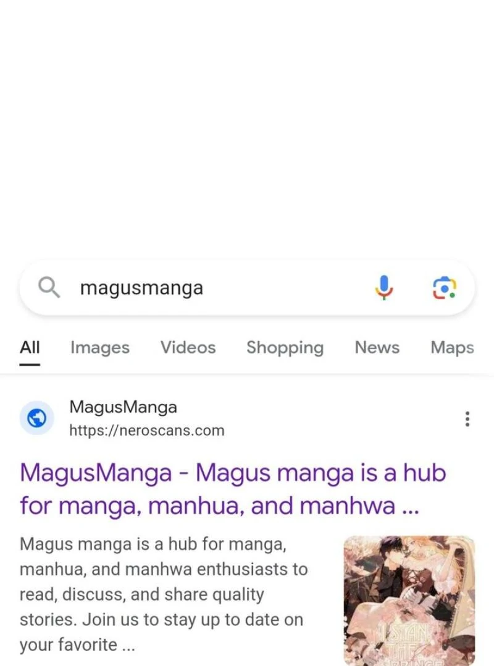This screenshot has height=666, width=494.
Task: Go to the News tab
Action: point(377,347)
